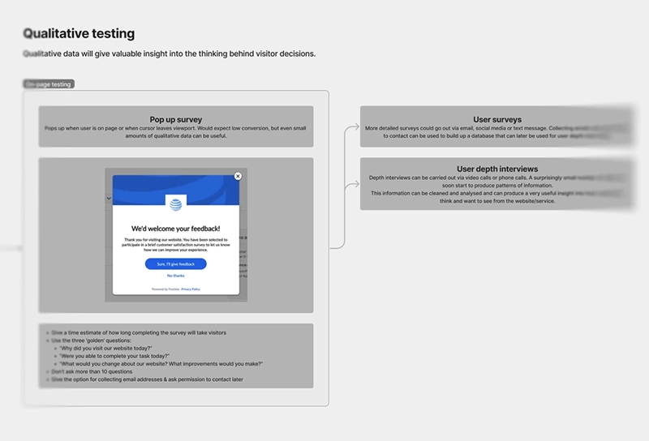This screenshot has width=649, height=441.
Task: Open the Privacy Policy link in the popup
Action: pos(191,289)
